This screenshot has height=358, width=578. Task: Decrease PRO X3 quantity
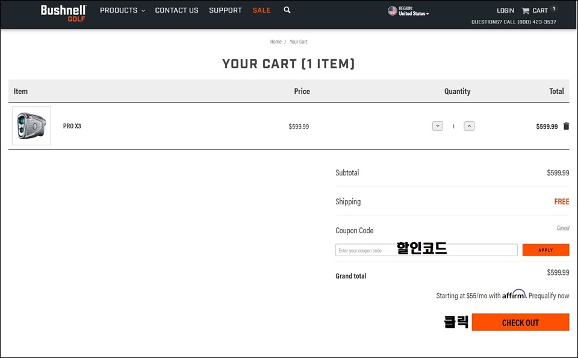[438, 126]
